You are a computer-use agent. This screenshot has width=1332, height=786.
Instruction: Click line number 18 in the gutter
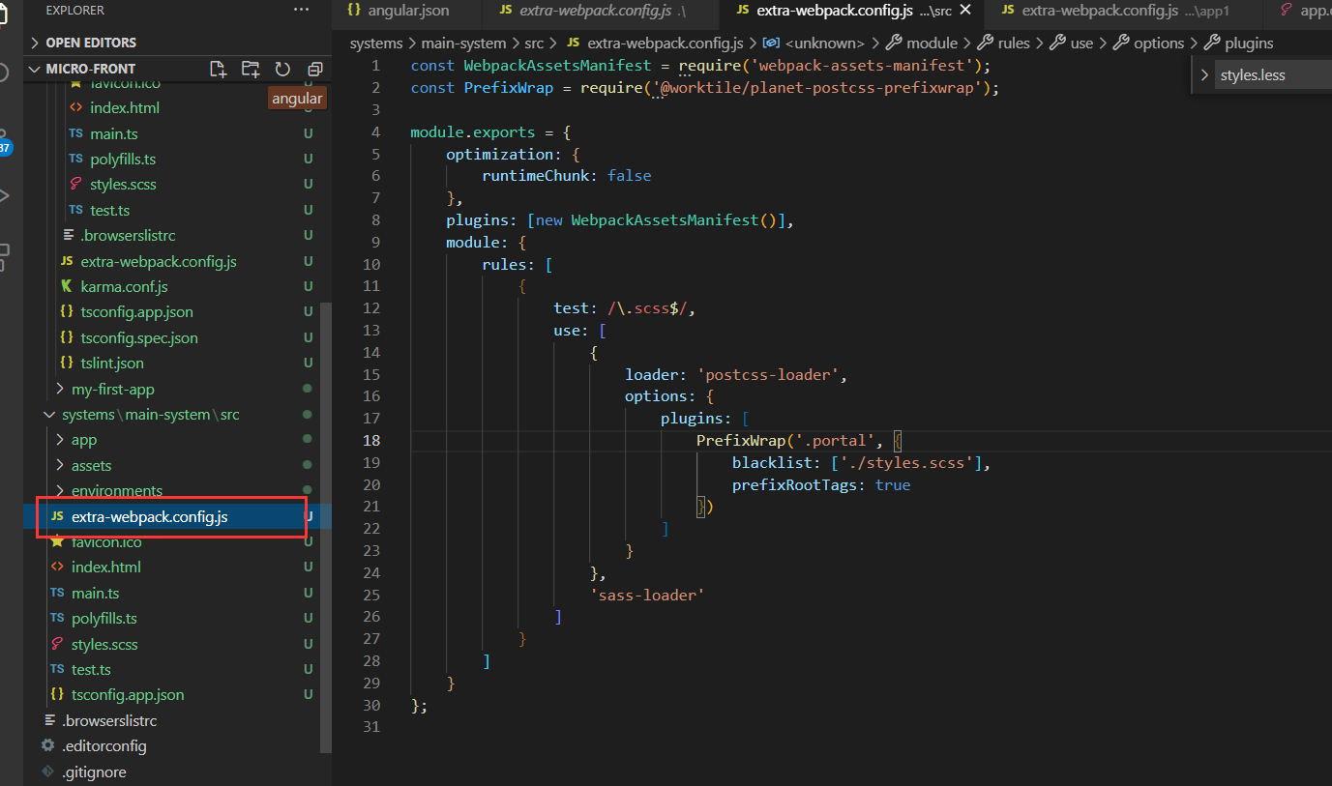coord(371,440)
